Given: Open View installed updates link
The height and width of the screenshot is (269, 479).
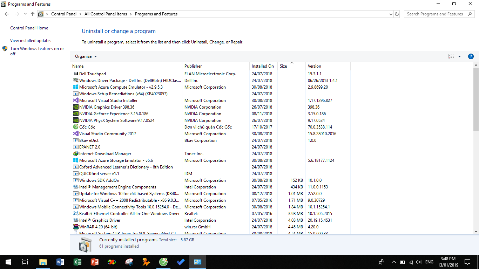Looking at the screenshot, I should click(31, 41).
